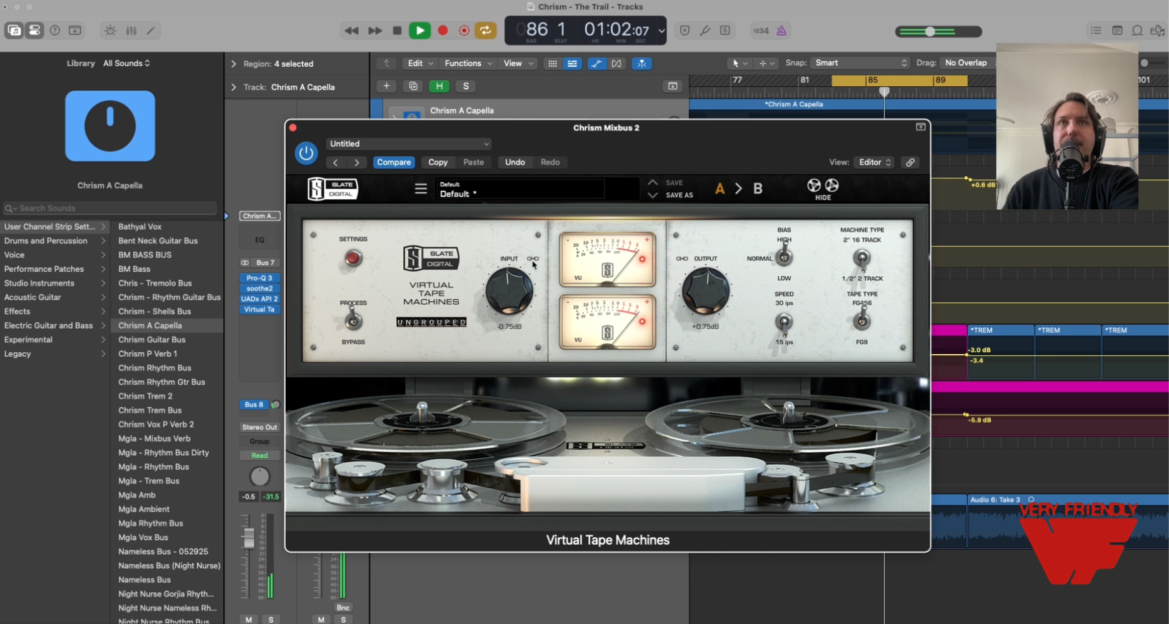Rewind the transport
Image resolution: width=1169 pixels, height=624 pixels.
point(351,30)
